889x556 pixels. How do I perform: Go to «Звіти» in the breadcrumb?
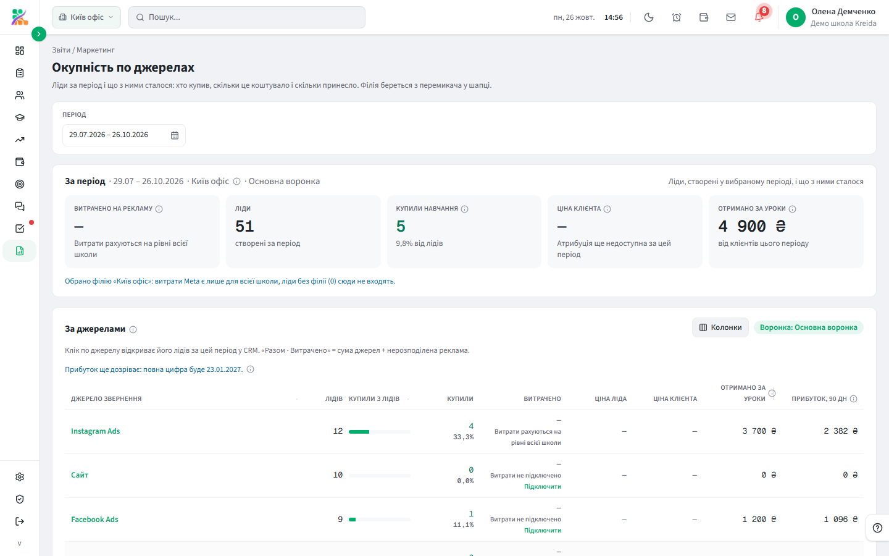(x=61, y=50)
